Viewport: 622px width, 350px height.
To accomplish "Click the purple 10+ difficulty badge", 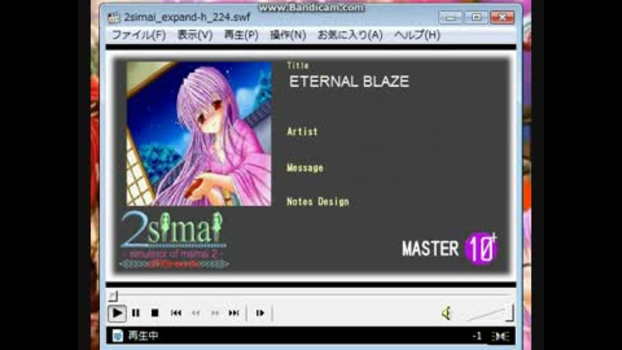I will 481,248.
